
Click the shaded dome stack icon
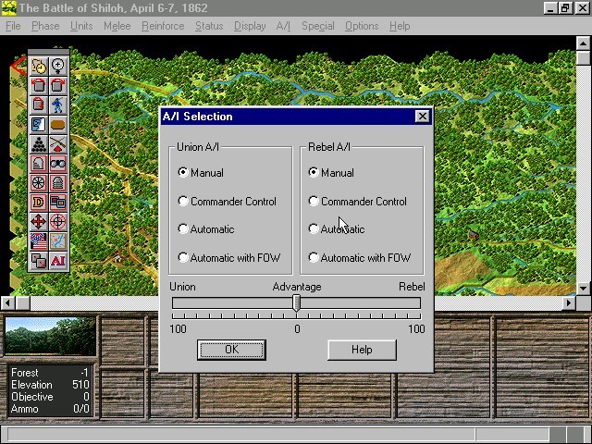click(57, 183)
